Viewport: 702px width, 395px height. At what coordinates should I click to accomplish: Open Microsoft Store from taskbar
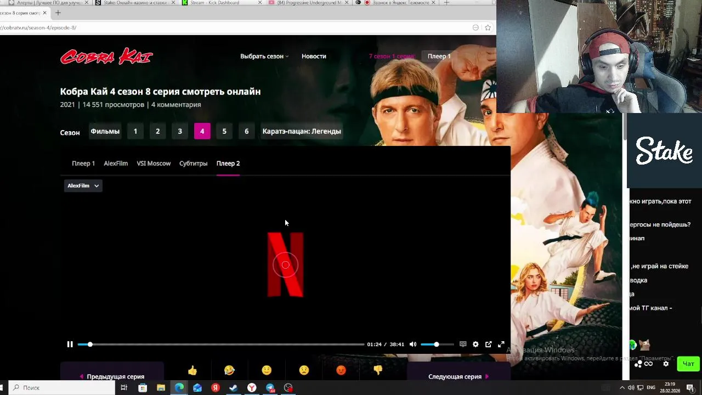coord(143,388)
